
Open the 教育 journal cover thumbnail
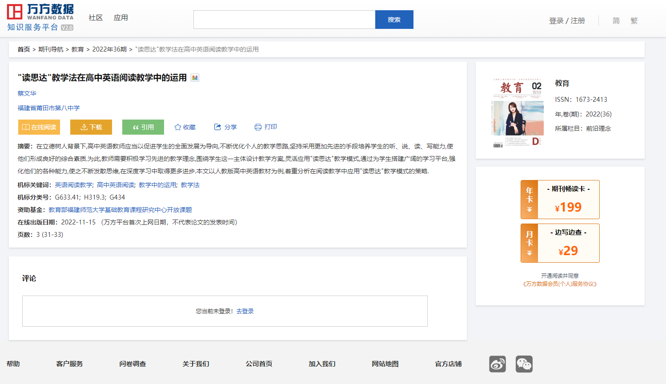coord(517,113)
